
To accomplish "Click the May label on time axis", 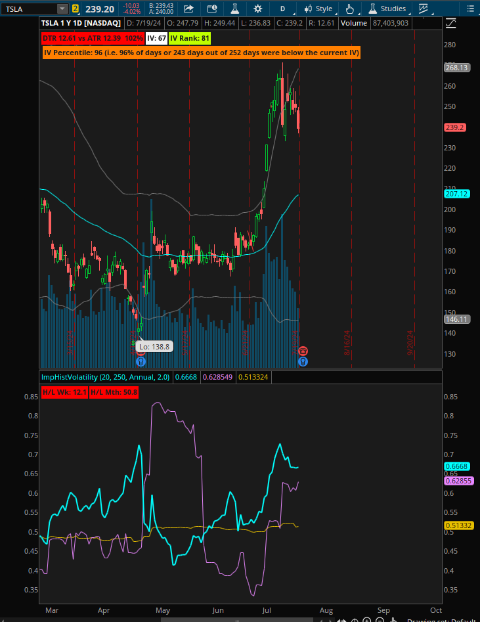I will [x=163, y=610].
